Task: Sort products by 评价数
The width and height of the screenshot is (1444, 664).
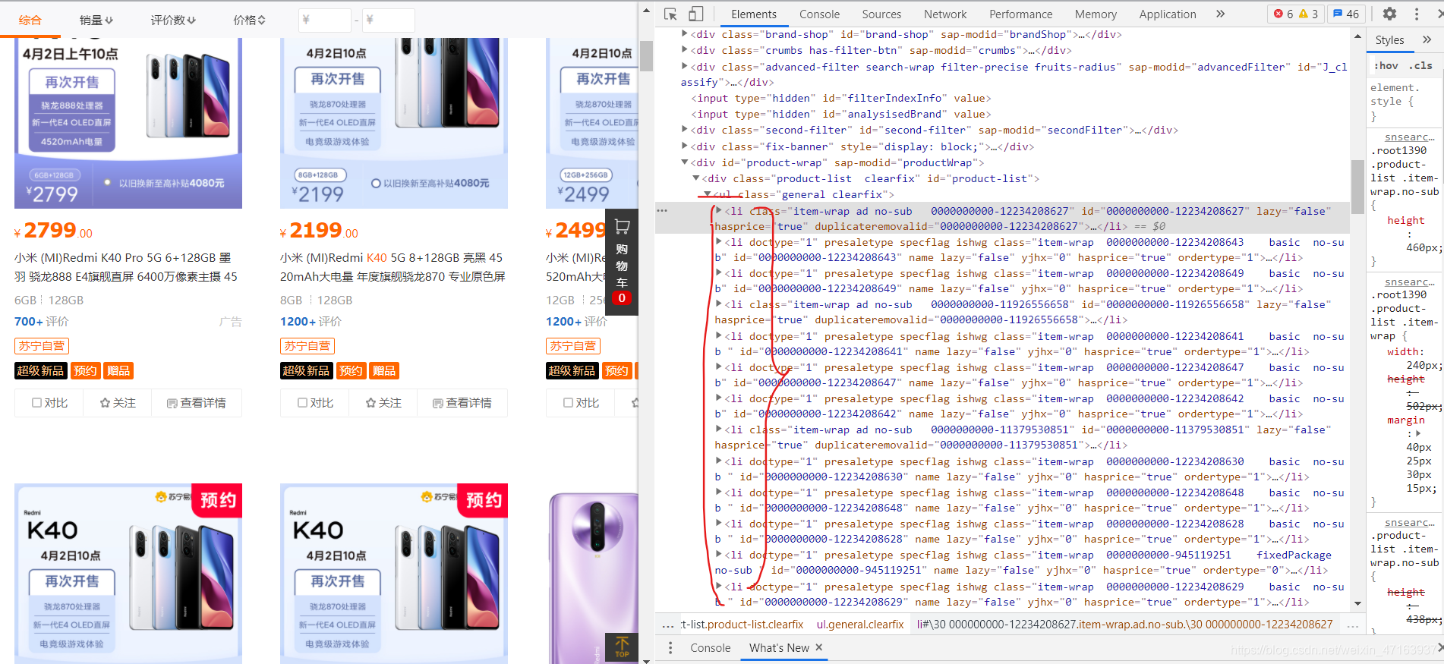Action: 172,20
